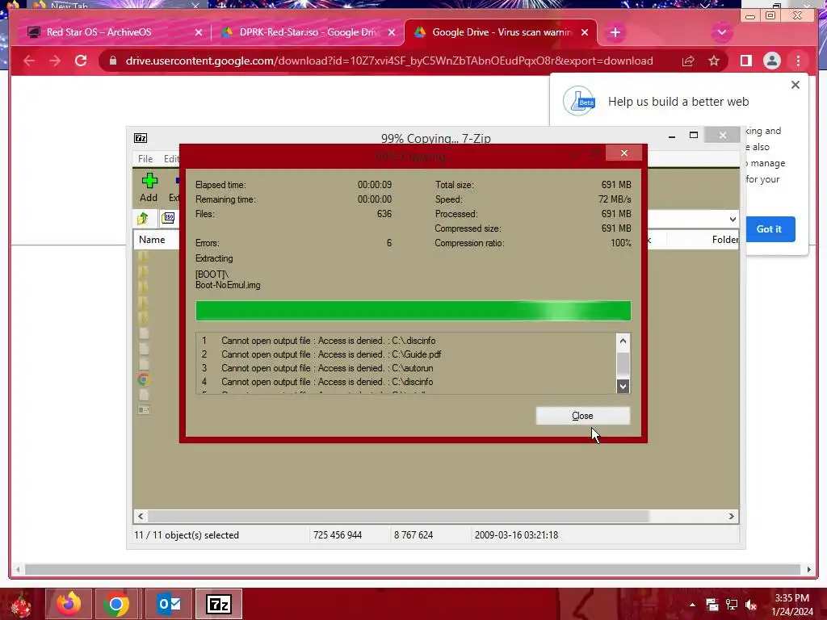Click the error list scrollbar thumb
This screenshot has height=620, width=827.
pyautogui.click(x=623, y=363)
